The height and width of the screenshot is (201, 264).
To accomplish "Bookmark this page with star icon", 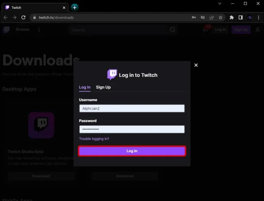I will point(220,17).
